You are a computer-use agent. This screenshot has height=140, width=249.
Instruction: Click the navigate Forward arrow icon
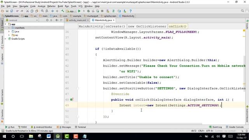(x=57, y=11)
